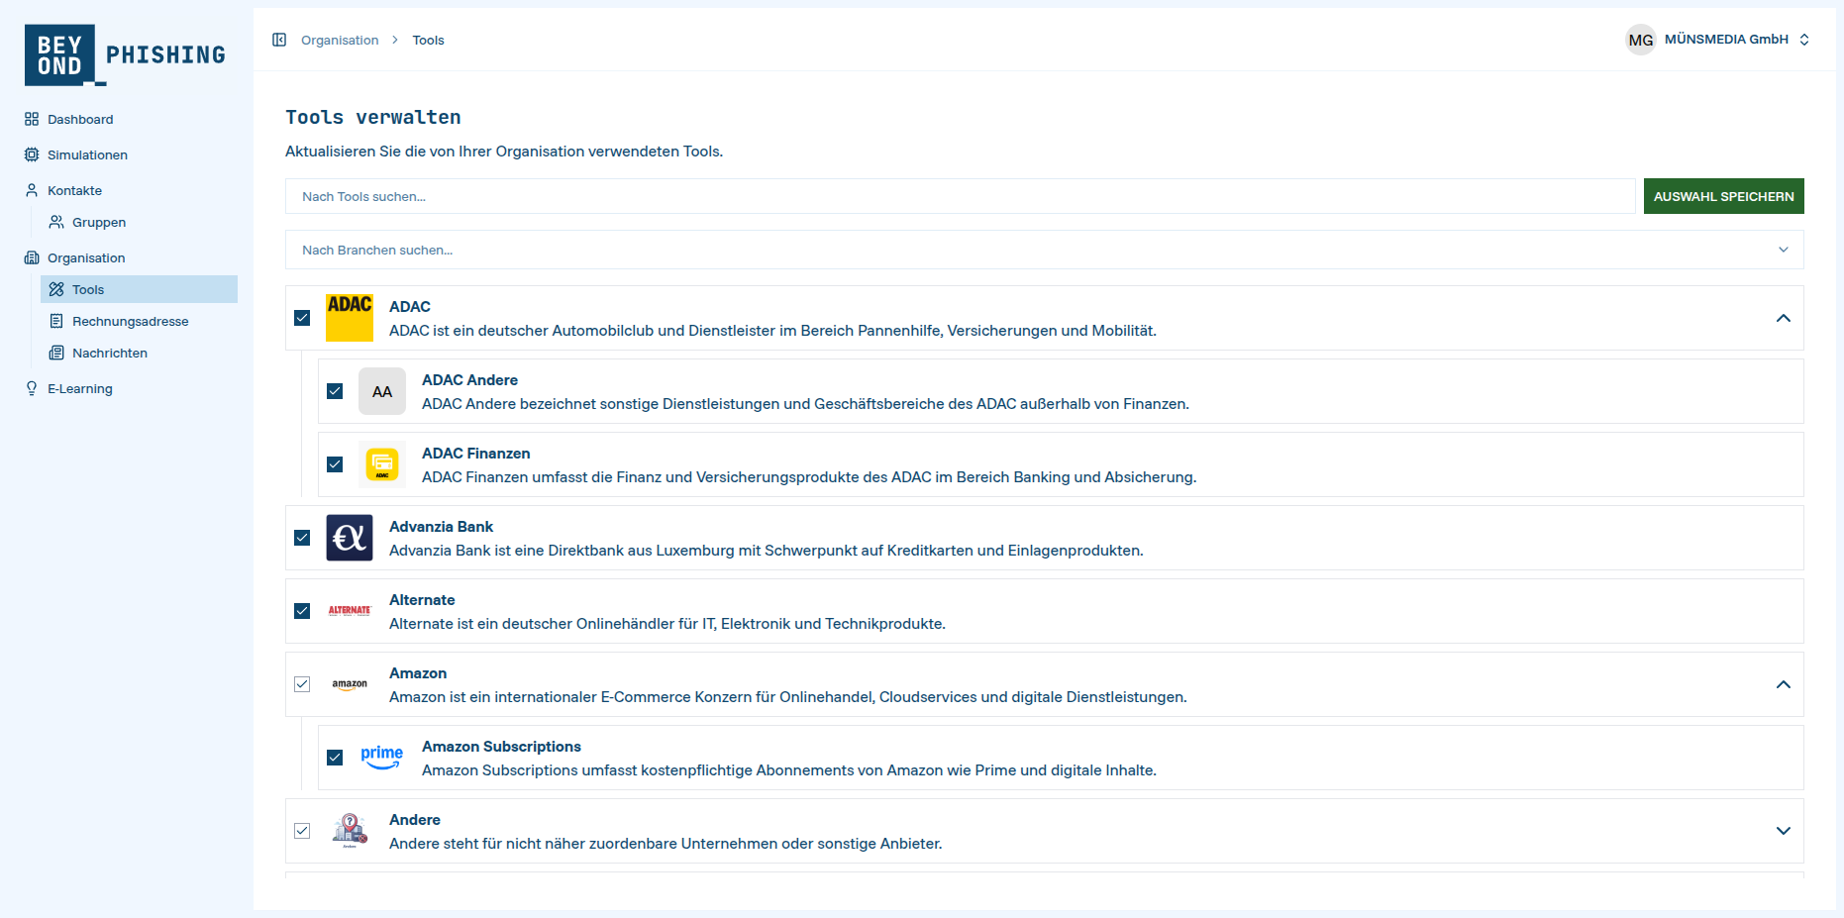Image resolution: width=1844 pixels, height=918 pixels.
Task: Click the Kontakte person icon
Action: (32, 190)
